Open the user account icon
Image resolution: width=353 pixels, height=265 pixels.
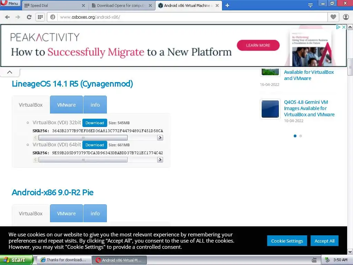346,17
